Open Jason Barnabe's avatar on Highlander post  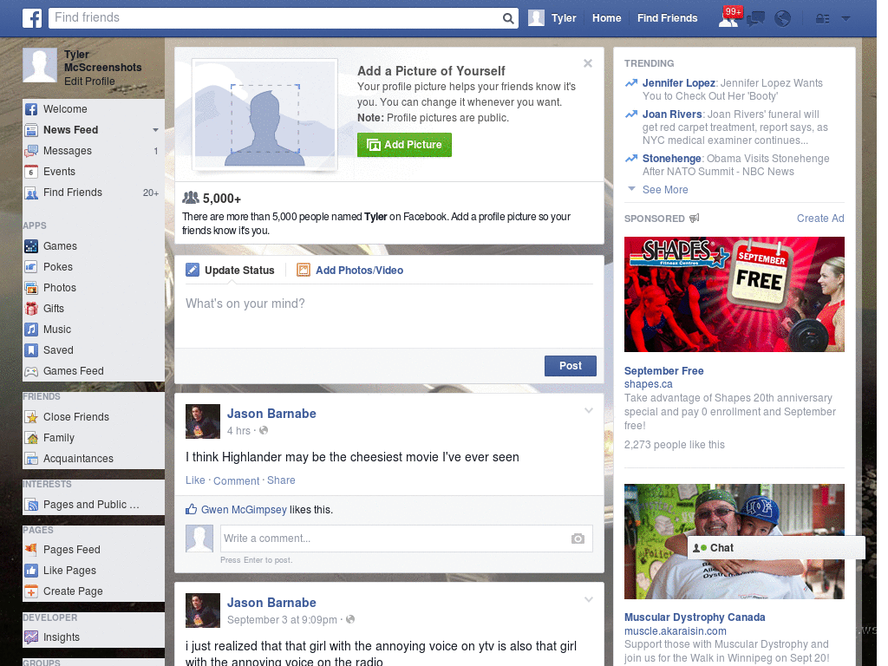(203, 421)
